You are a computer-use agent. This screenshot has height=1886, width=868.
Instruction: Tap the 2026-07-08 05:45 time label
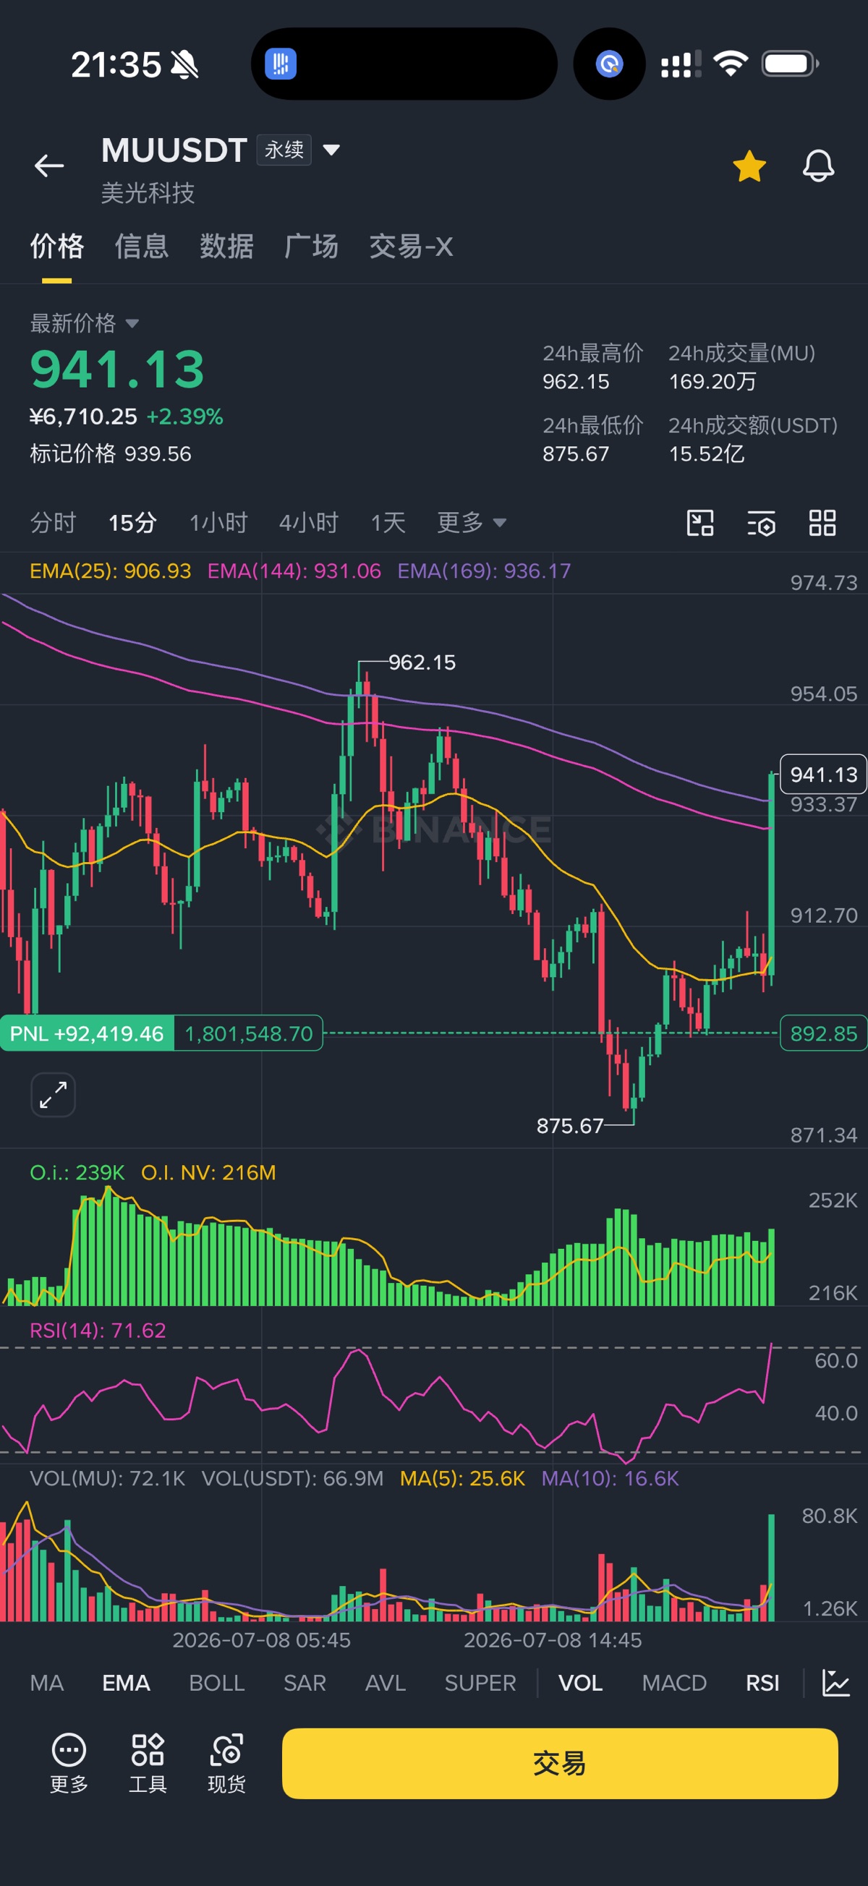click(262, 1640)
